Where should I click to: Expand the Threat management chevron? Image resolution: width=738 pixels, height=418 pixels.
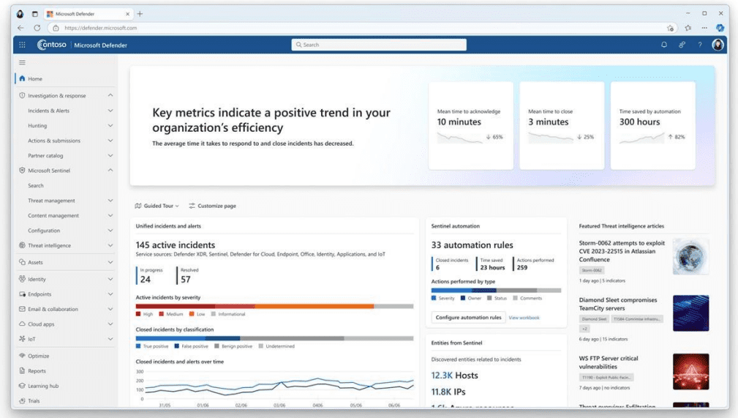coord(110,201)
